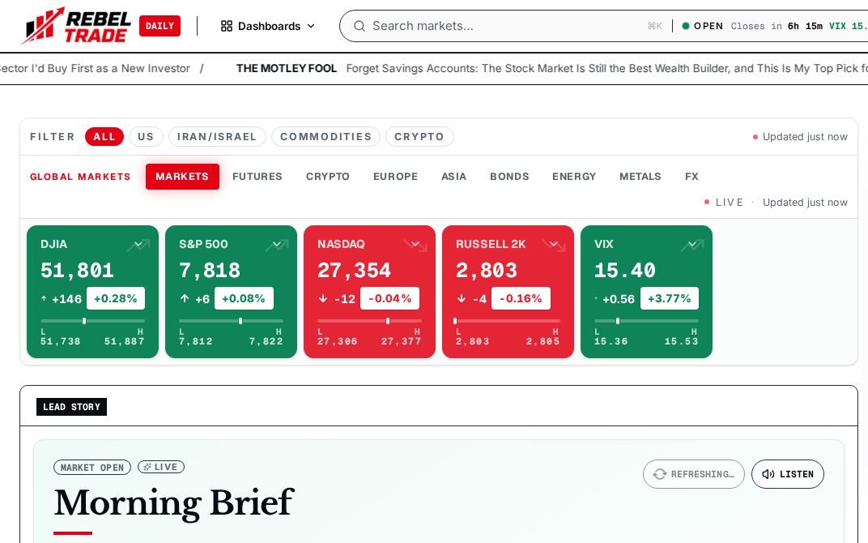Image resolution: width=868 pixels, height=543 pixels.
Task: Toggle the Iran/Israel filter
Action: tap(217, 137)
